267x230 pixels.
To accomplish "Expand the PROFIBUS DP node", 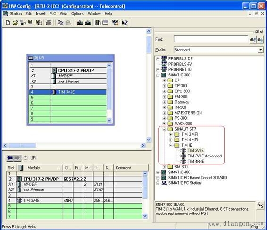I will click(158, 59).
